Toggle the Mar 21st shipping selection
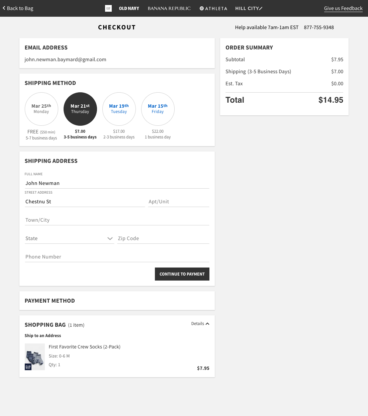Screen dimensions: 368x416 point(80,109)
